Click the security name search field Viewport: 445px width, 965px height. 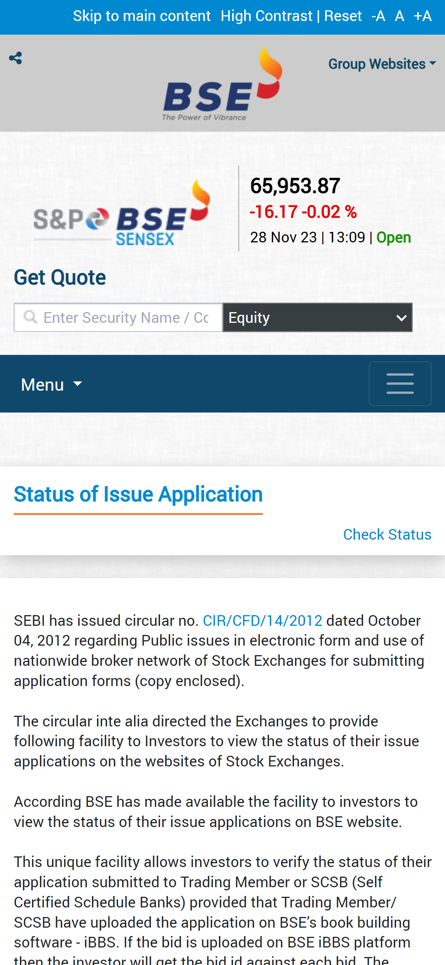126,317
